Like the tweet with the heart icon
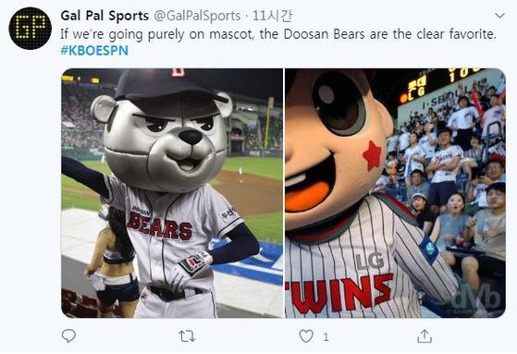This screenshot has width=517, height=354. click(306, 336)
